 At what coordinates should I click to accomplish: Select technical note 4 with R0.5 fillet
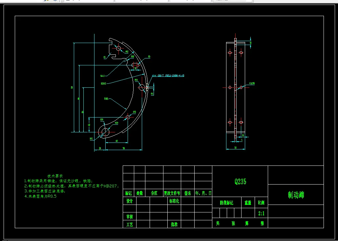point(40,196)
